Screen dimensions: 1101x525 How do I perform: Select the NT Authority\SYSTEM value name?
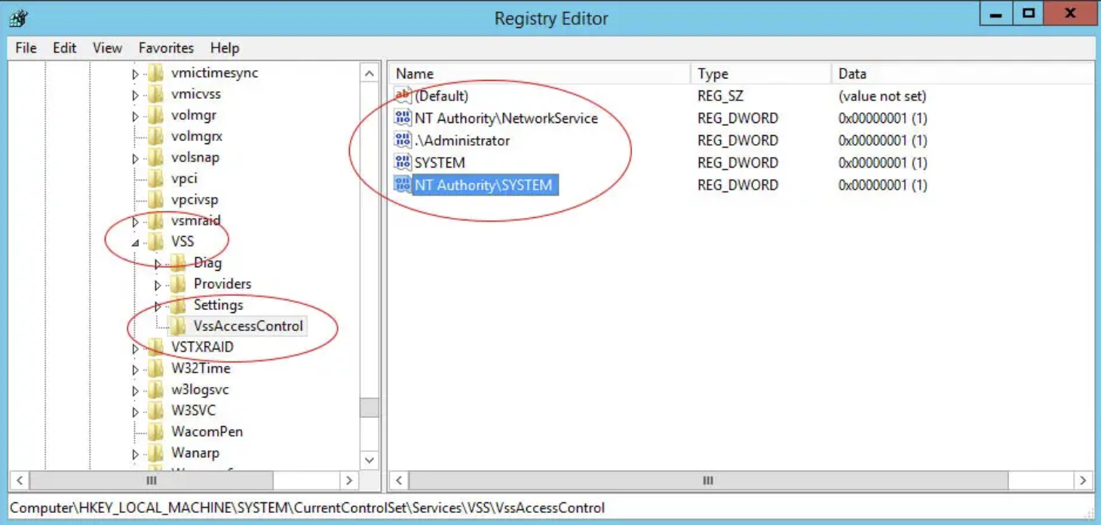click(x=483, y=185)
